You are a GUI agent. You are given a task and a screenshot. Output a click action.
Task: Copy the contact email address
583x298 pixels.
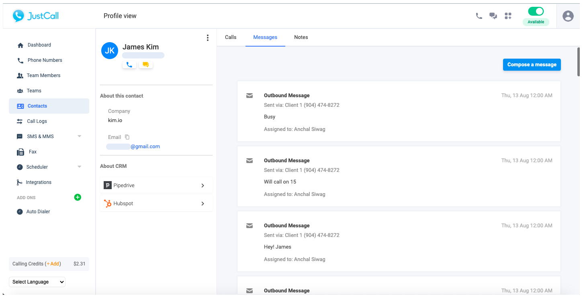127,137
